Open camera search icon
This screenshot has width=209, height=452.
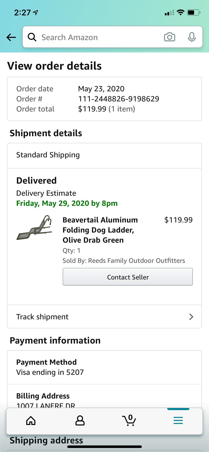170,37
